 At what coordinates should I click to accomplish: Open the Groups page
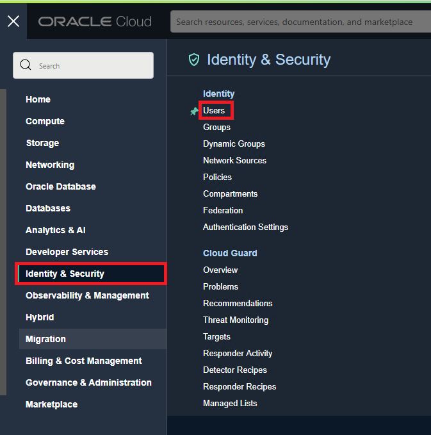(x=216, y=127)
